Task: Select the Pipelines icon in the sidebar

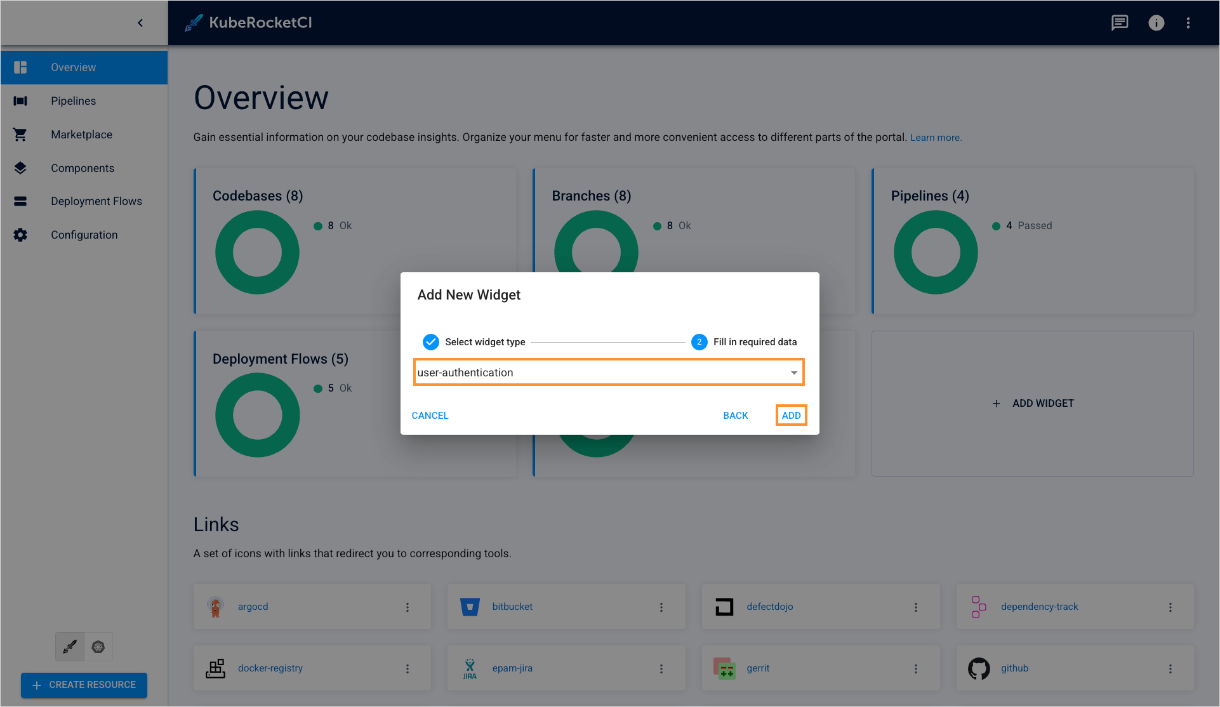Action: tap(20, 100)
